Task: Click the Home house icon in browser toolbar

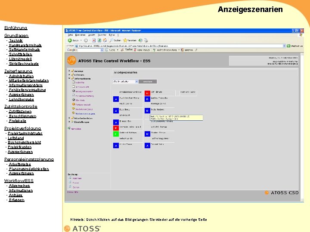Action: (105, 40)
